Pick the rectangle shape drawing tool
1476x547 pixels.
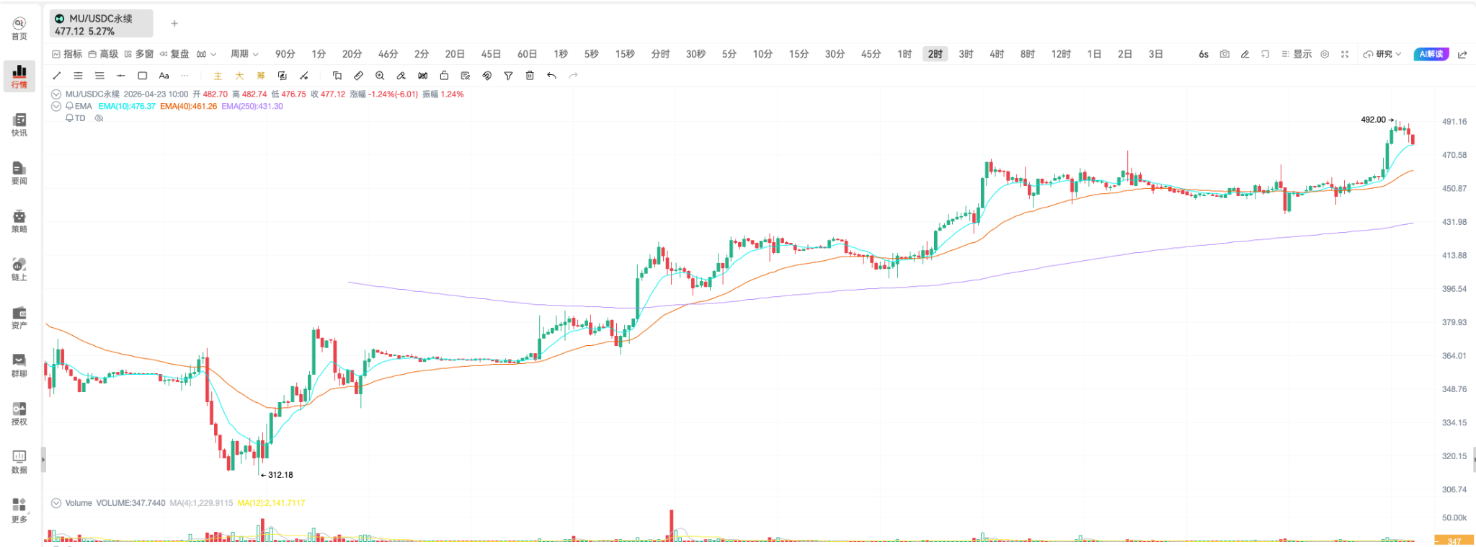point(143,76)
